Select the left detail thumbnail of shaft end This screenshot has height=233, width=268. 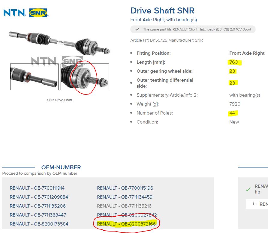(34, 77)
